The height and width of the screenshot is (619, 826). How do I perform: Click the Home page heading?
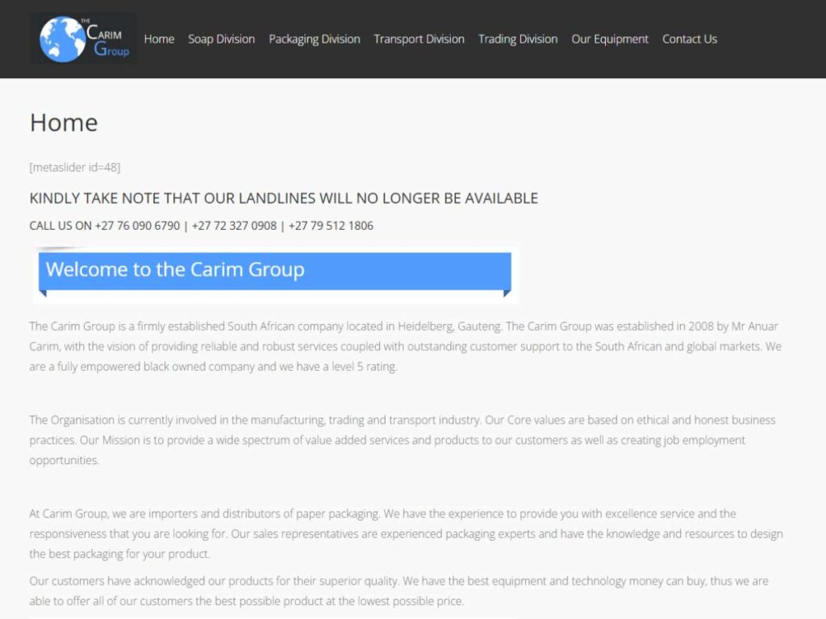[x=64, y=123]
